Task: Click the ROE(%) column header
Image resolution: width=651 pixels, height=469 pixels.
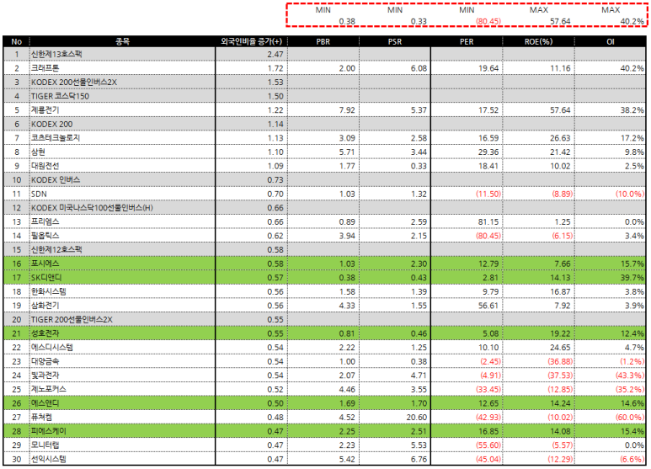Action: tap(538, 41)
